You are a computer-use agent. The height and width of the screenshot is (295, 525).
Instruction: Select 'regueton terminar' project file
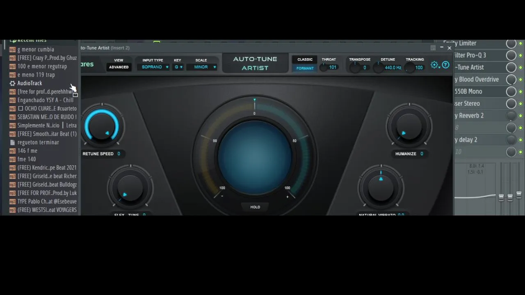(38, 143)
